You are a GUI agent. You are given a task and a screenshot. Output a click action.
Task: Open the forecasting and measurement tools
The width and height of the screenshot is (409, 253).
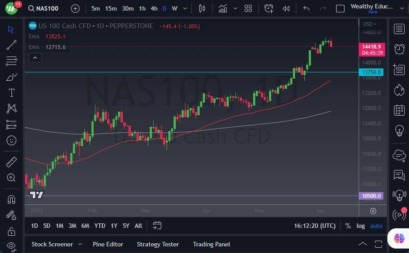[x=11, y=125]
